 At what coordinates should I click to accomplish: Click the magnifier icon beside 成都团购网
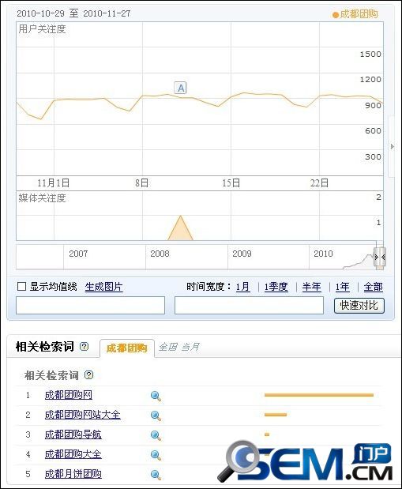coord(156,396)
